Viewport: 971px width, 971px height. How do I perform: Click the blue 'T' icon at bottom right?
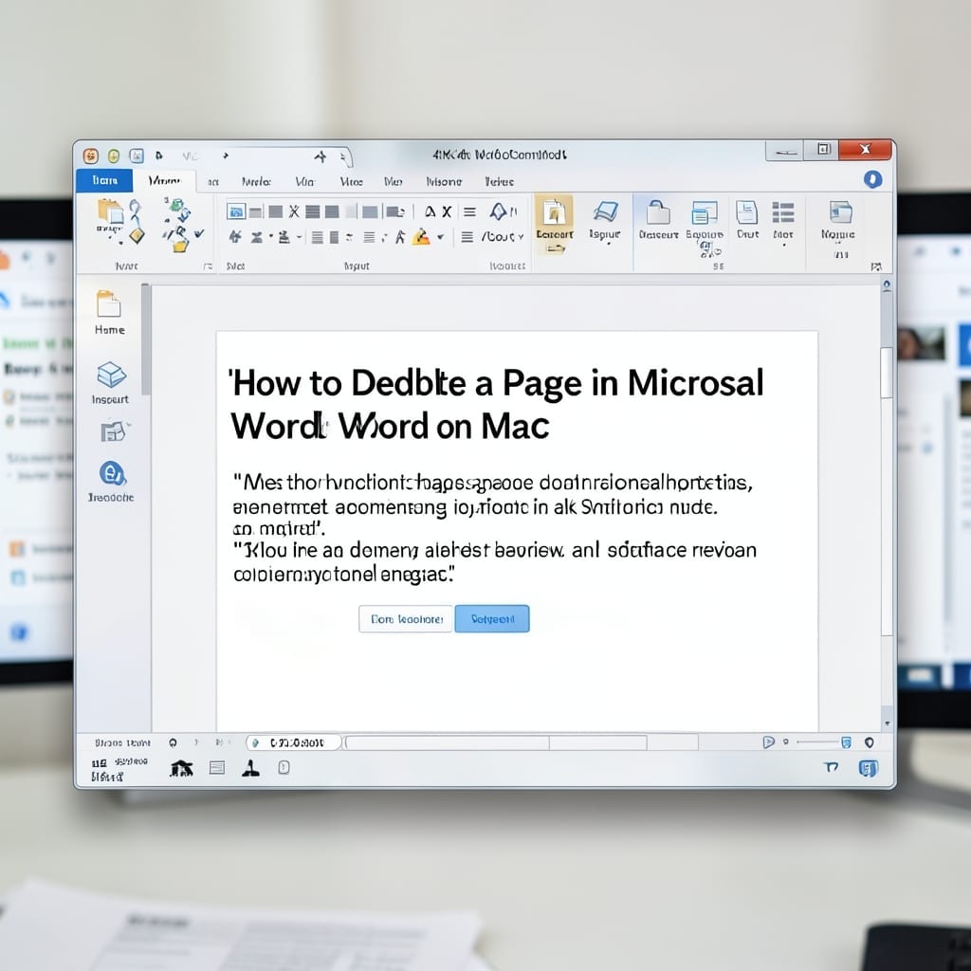(x=831, y=767)
